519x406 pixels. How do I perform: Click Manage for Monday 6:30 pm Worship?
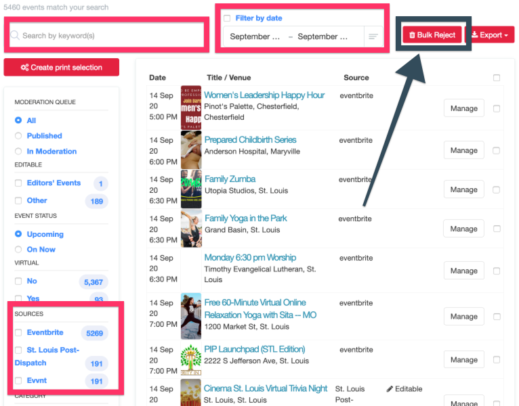click(x=463, y=271)
